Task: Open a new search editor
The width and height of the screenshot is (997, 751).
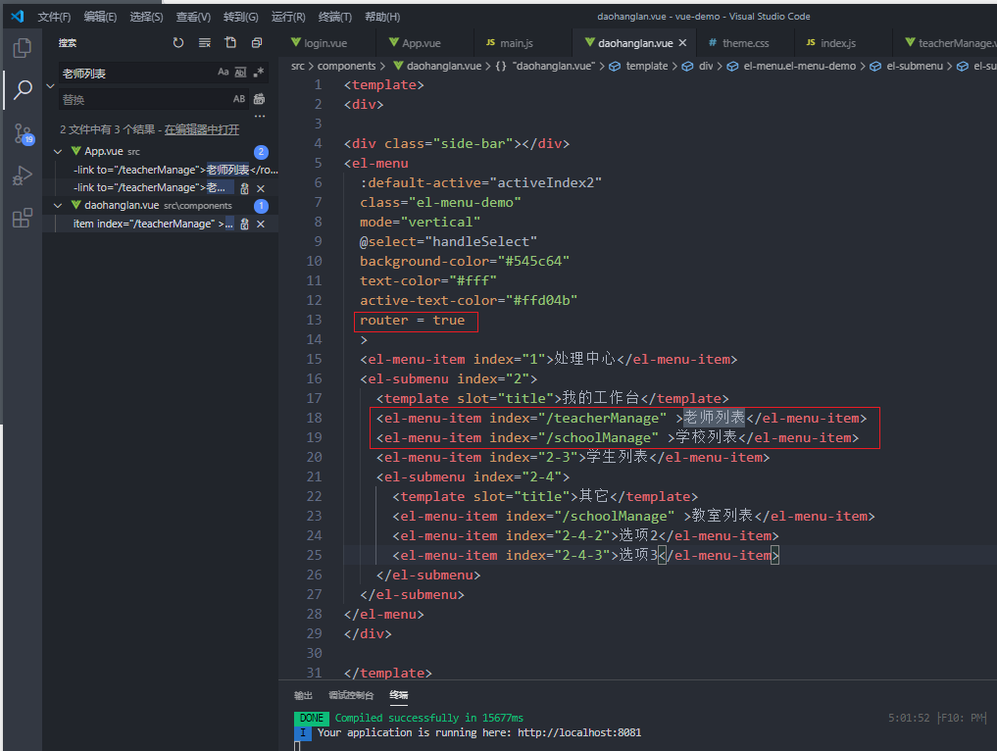Action: click(230, 42)
